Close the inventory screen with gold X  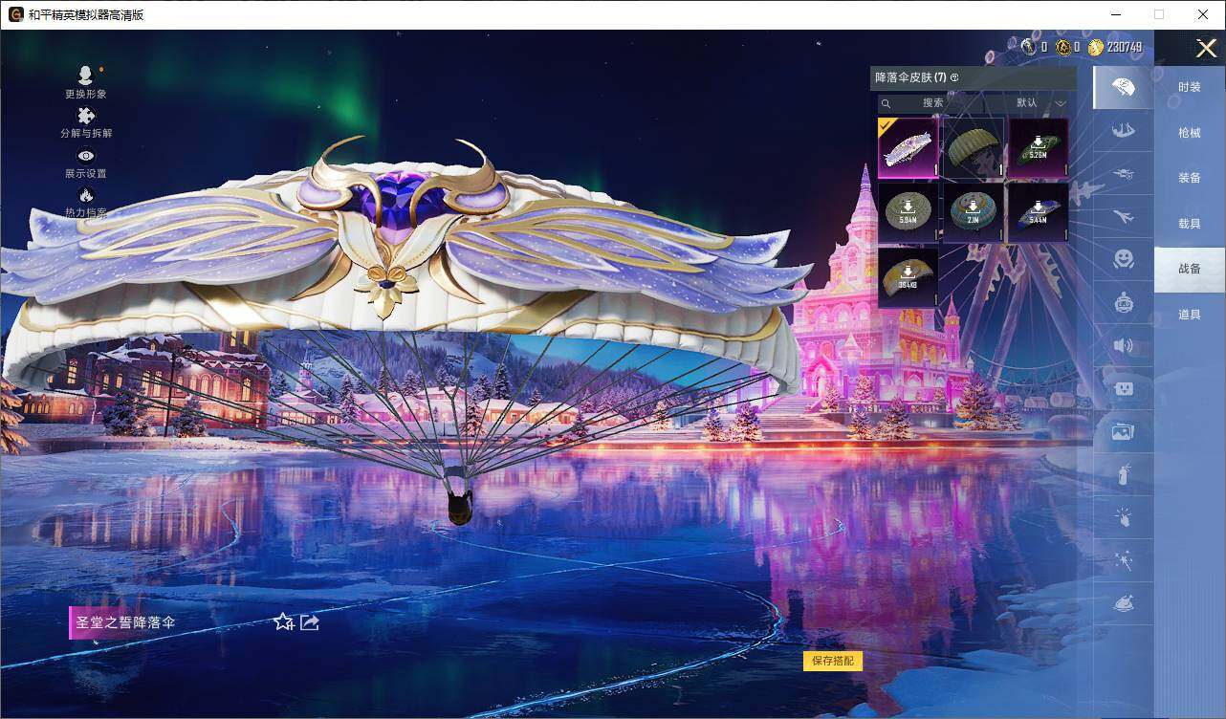[1206, 48]
